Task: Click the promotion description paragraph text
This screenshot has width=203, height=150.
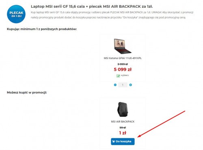Action: tap(112, 15)
